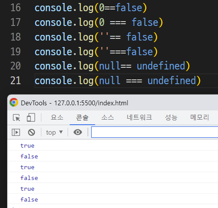Viewport: 218px width, 208px height.
Task: Select the inspect element picker icon
Action: pyautogui.click(x=16, y=118)
